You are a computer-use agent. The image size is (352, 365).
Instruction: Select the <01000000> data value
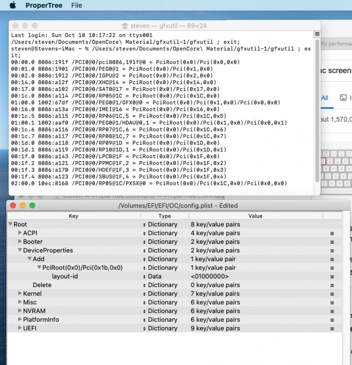(209, 276)
